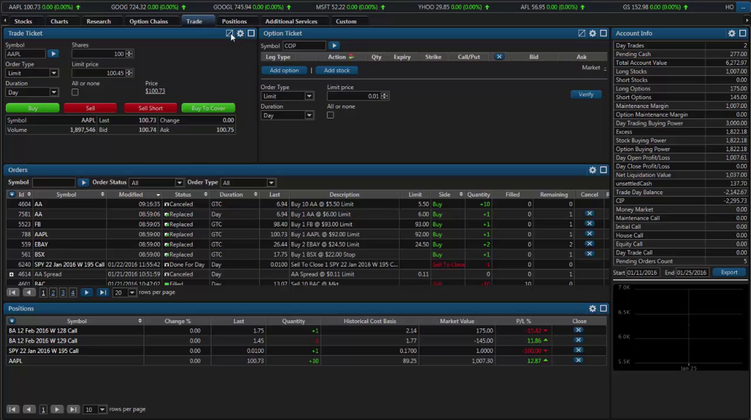The height and width of the screenshot is (420, 751).
Task: Cancel the FB order 5523
Action: tap(589, 224)
